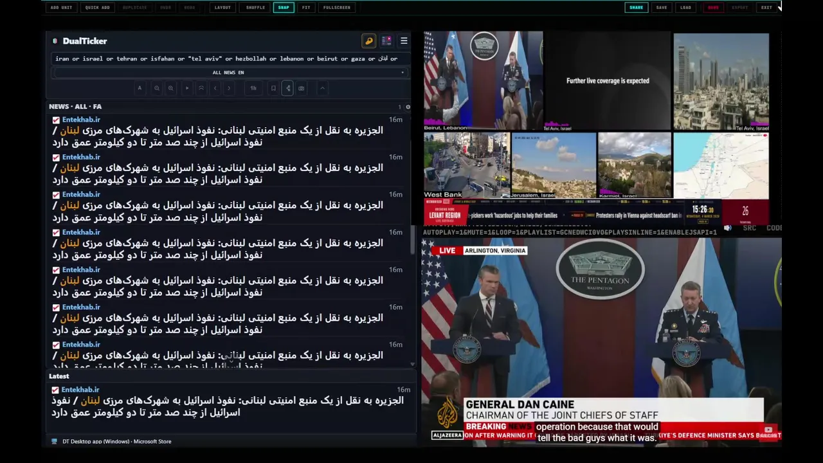Click the red toolbar button beside LOAD
823x463 pixels.
click(713, 8)
